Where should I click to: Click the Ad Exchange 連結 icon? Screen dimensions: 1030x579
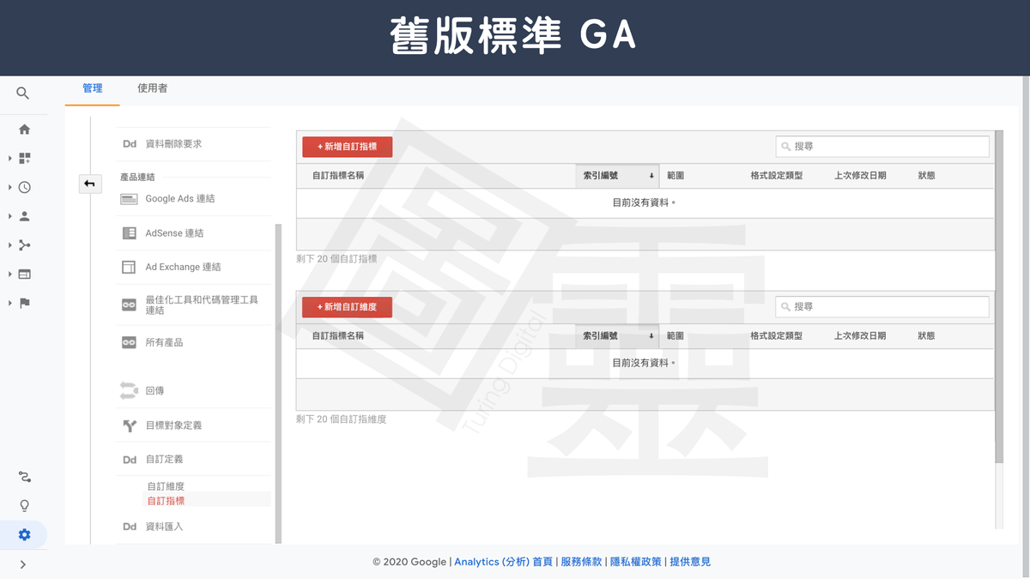[x=129, y=267]
